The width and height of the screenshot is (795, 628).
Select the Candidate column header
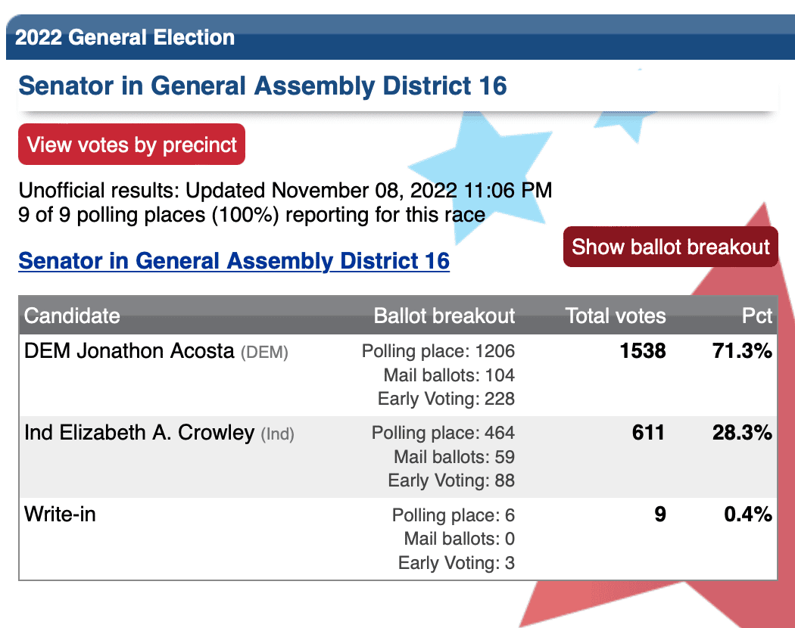tap(72, 316)
